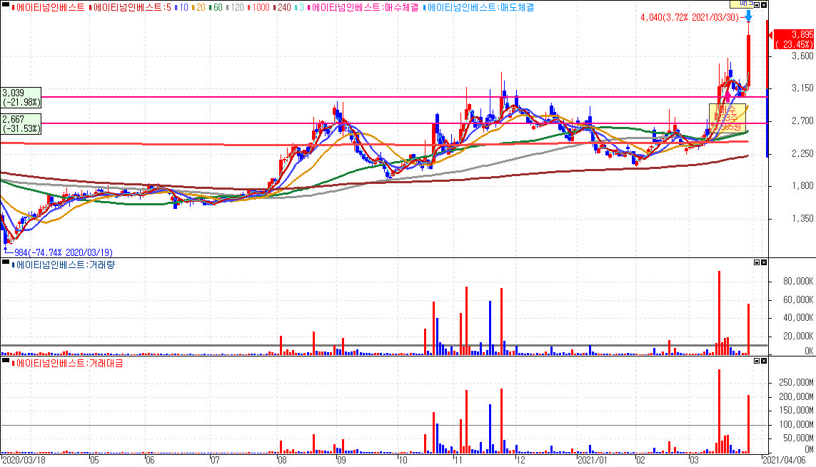Click the 1,350 price axis label
This screenshot has height=467, width=816.
802,219
